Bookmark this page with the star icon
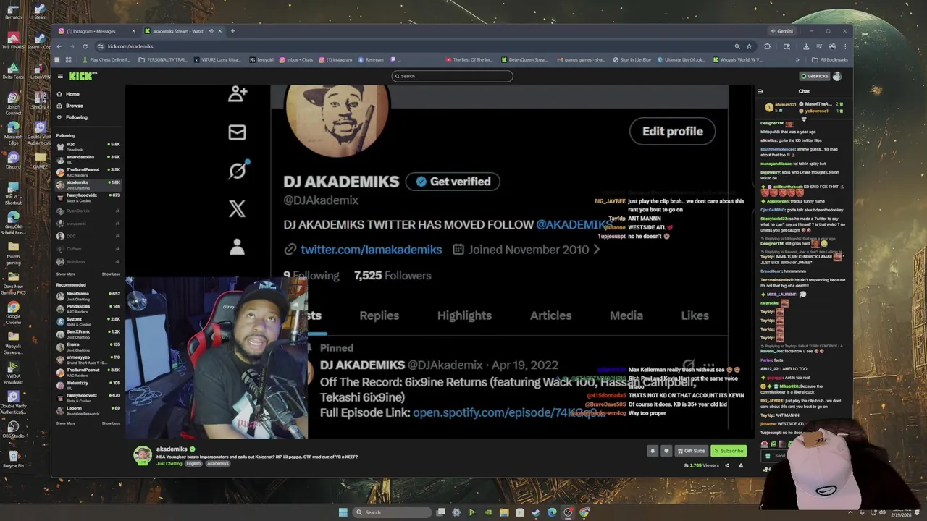 749,46
